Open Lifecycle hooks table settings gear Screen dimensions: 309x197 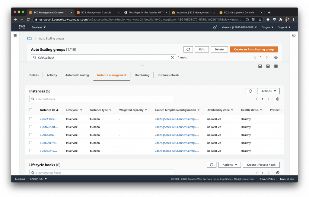point(278,173)
